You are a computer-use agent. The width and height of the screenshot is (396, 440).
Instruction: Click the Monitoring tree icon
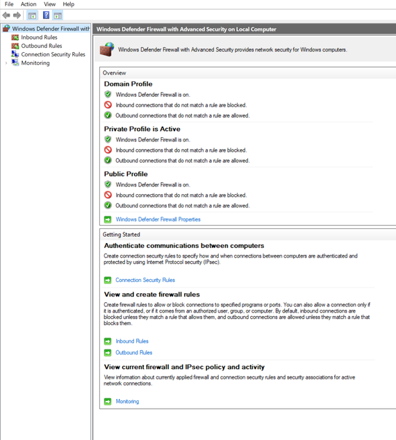15,63
